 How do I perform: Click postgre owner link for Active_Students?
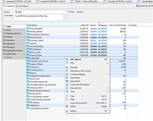94,28
